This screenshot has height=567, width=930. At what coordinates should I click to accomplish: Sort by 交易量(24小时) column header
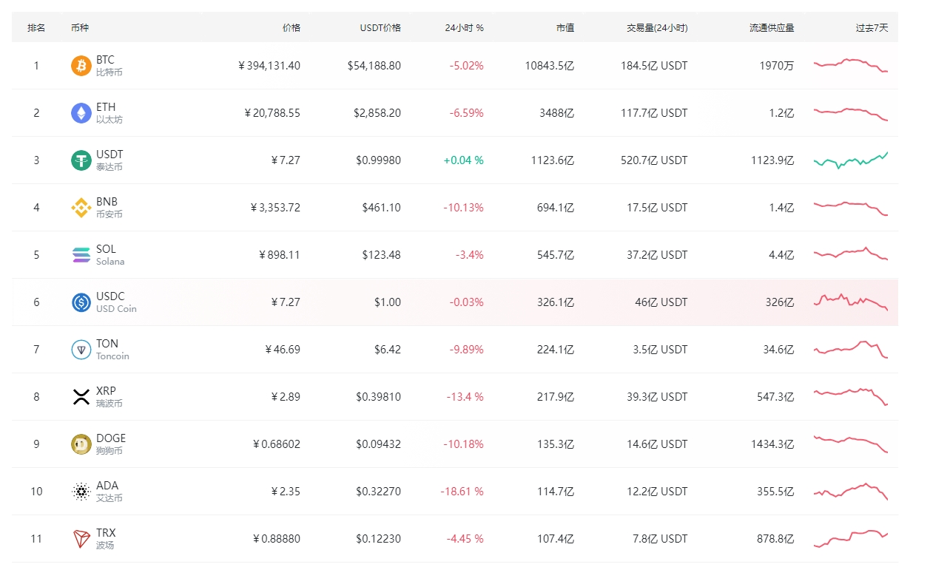657,28
